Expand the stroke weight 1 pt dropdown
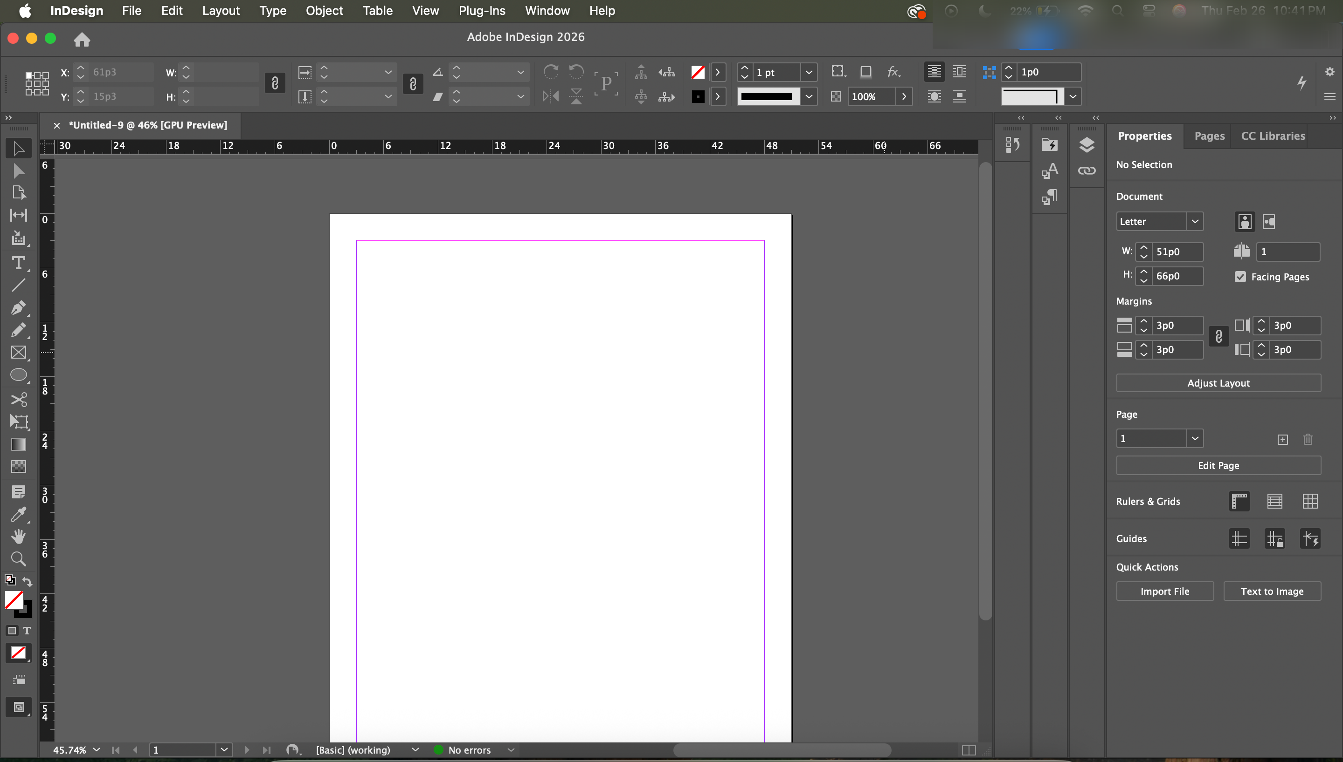The image size is (1343, 762). click(x=809, y=72)
